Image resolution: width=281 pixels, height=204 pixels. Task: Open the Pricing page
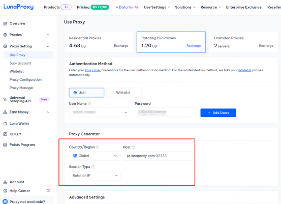coord(83,7)
